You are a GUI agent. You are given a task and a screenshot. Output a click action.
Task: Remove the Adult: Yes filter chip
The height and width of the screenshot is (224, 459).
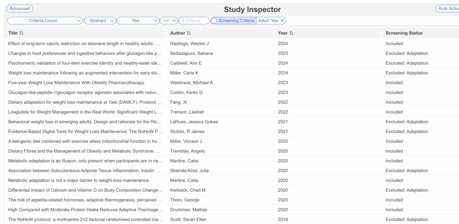tap(282, 20)
